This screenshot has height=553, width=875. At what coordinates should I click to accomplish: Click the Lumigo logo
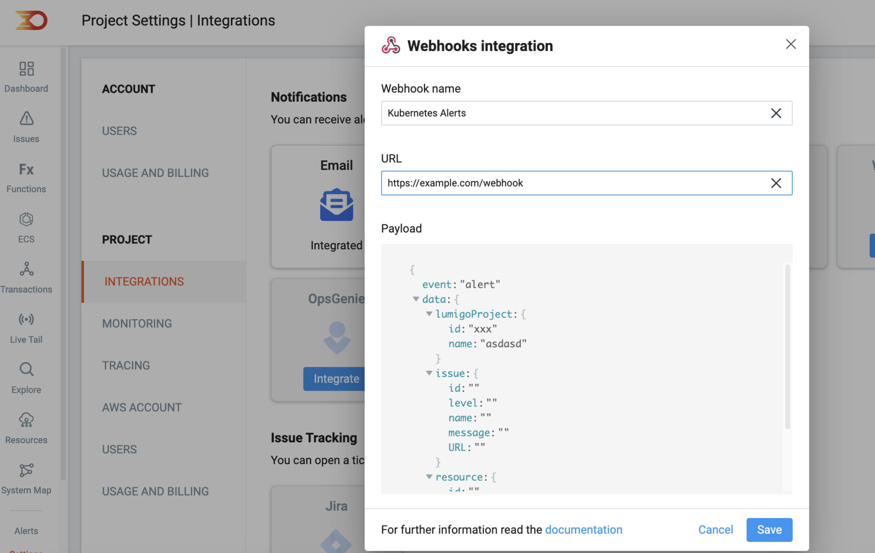point(31,20)
